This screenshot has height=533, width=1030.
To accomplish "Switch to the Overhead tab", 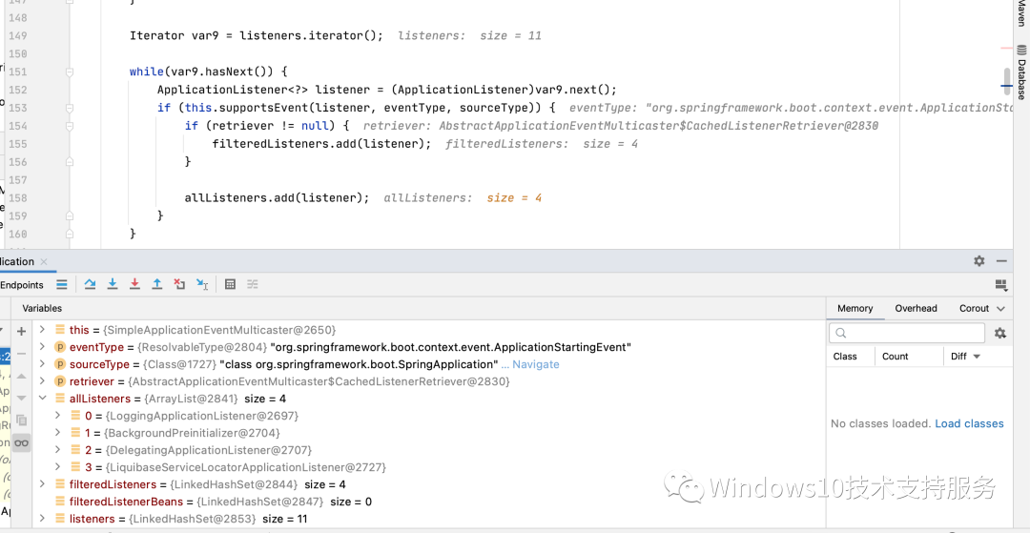I will [x=916, y=309].
